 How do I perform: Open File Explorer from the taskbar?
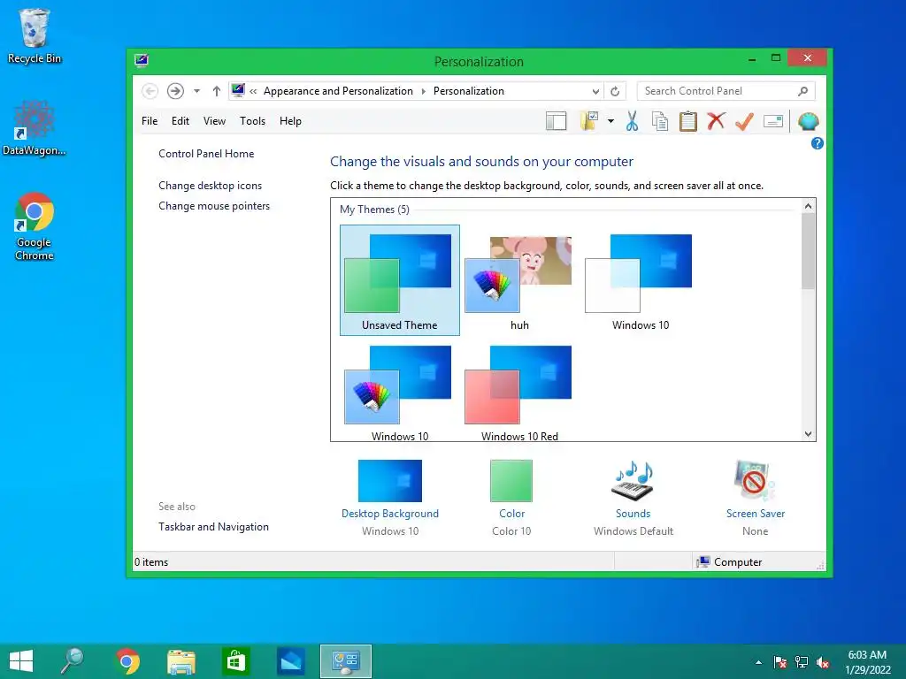click(x=180, y=661)
